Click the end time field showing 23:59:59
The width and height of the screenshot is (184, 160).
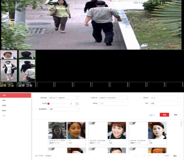point(114,98)
